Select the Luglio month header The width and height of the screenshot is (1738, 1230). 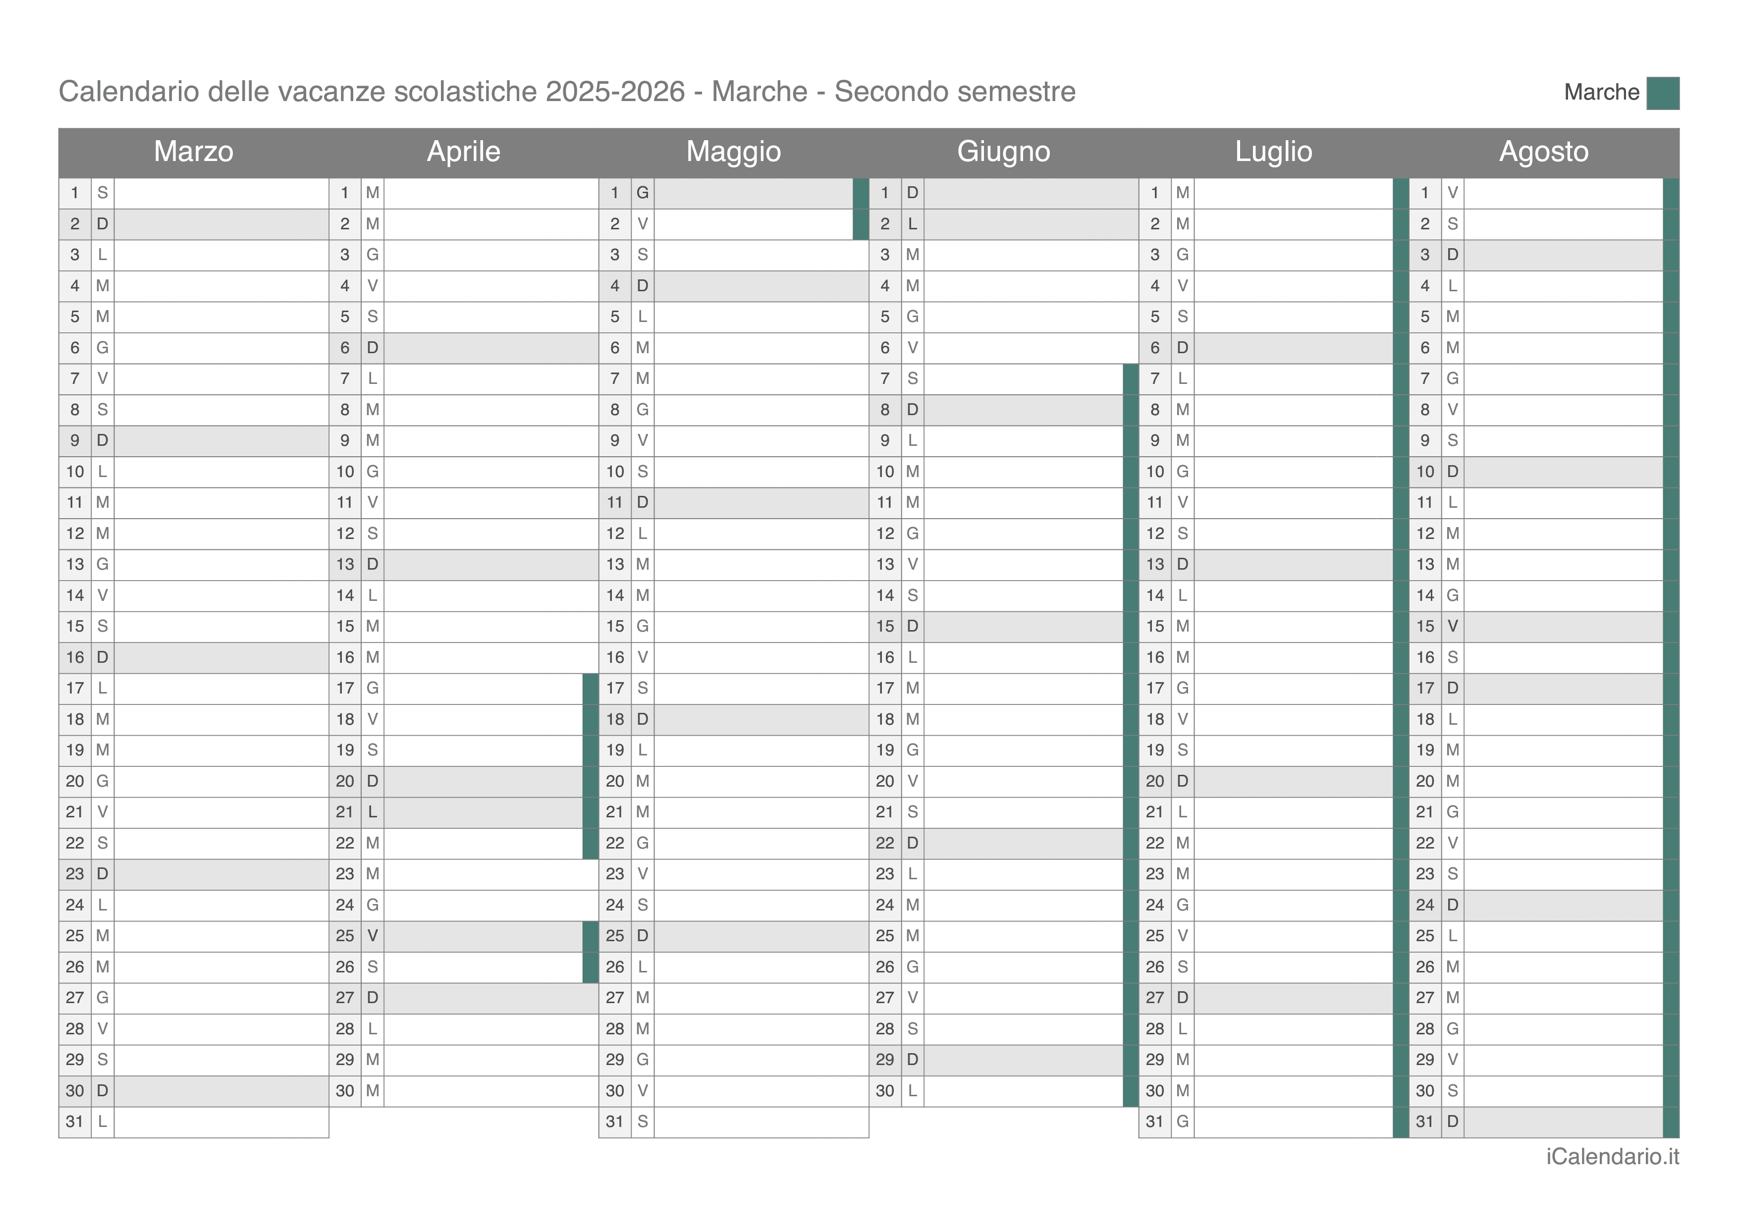1274,152
